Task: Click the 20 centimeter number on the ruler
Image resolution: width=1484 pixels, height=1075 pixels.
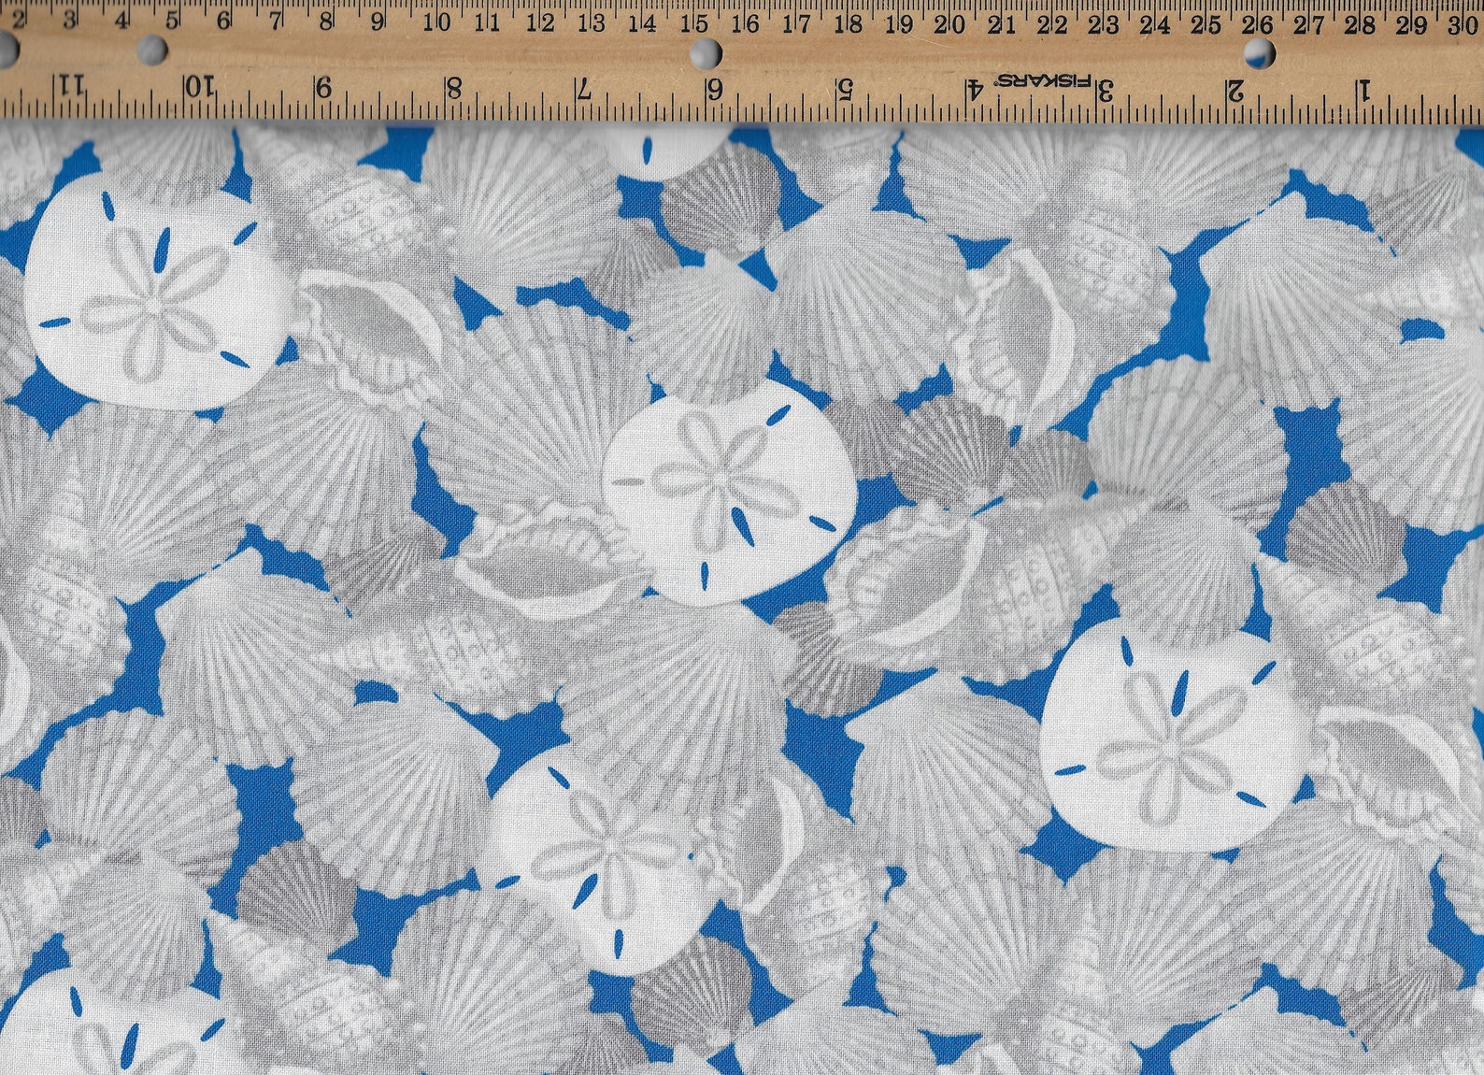Action: tap(949, 24)
